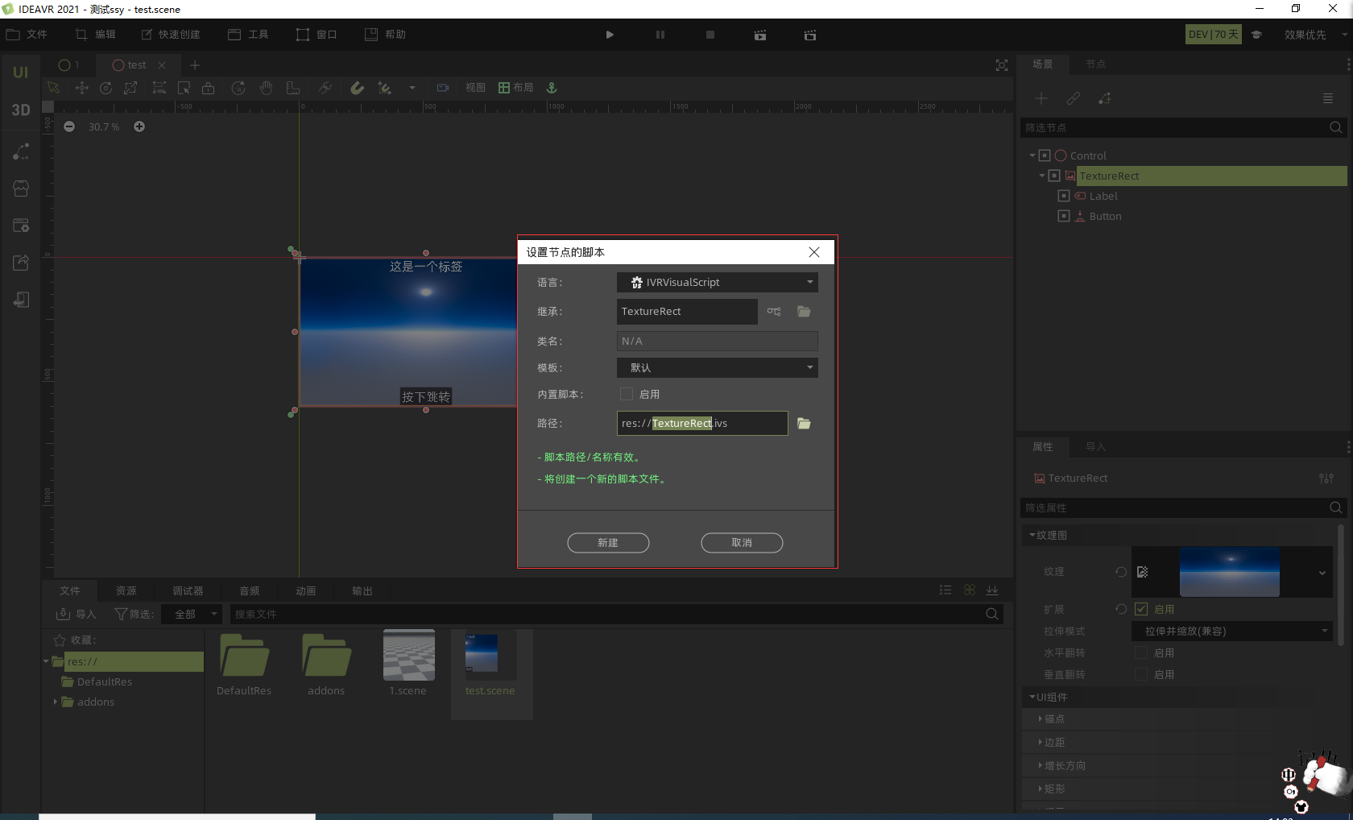Image resolution: width=1353 pixels, height=820 pixels.
Task: Expand the addons folder in file tree
Action: pyautogui.click(x=56, y=702)
